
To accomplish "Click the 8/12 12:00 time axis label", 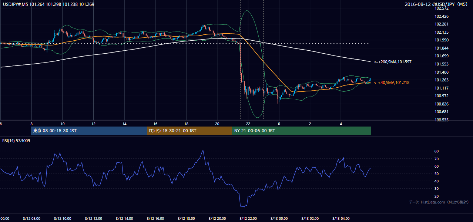I will (x=93, y=218).
